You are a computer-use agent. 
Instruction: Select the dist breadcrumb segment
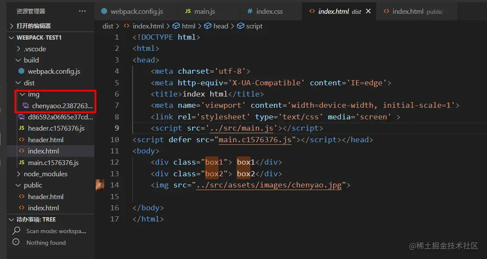click(x=108, y=26)
